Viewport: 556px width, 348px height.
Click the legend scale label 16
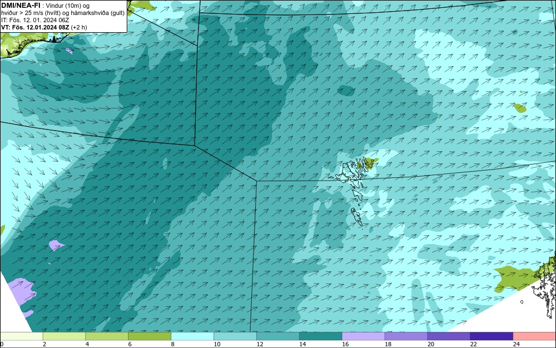(345, 344)
